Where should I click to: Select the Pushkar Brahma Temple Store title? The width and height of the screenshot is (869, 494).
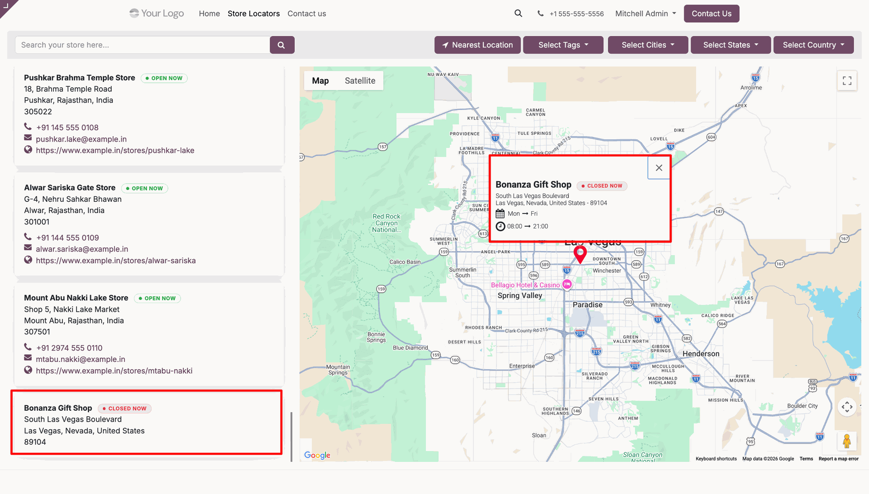80,78
